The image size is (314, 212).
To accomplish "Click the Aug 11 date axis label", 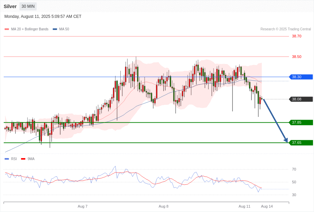I will click(x=244, y=206).
